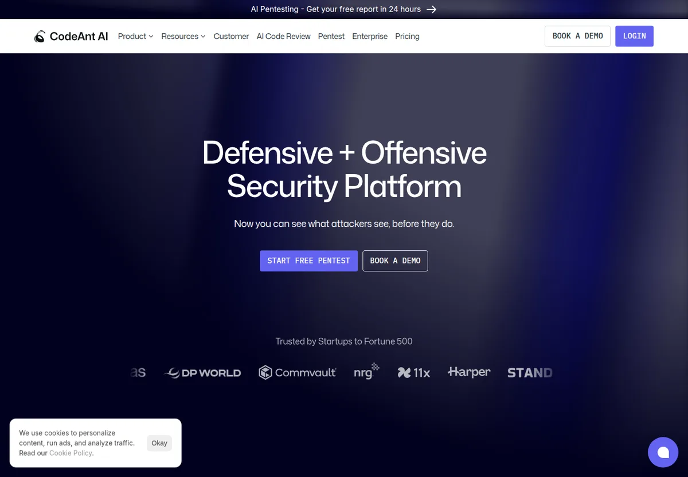Click 'Trusted by Startups to Fortune 500' text

(x=344, y=341)
